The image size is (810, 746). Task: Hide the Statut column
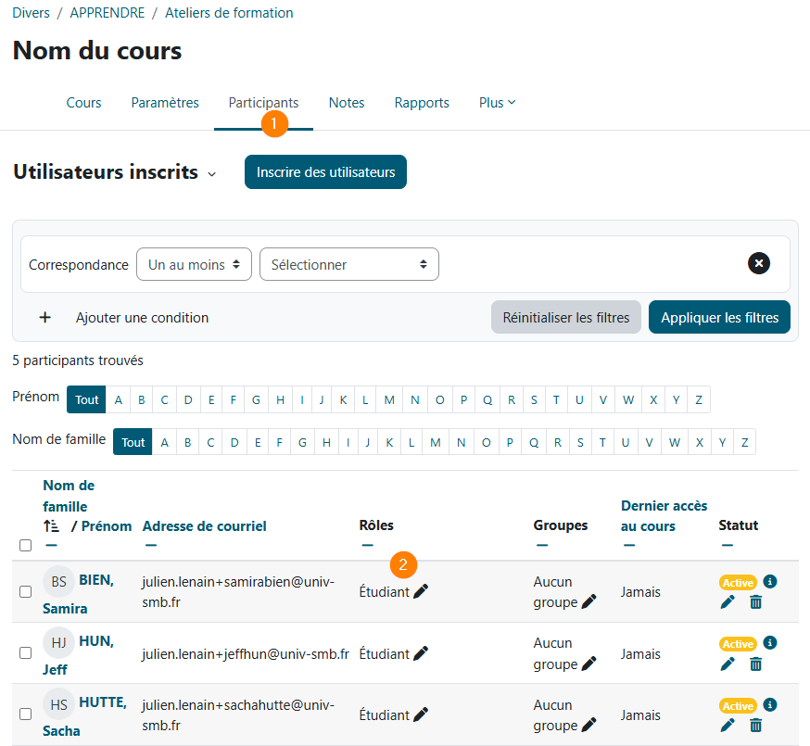coord(728,545)
